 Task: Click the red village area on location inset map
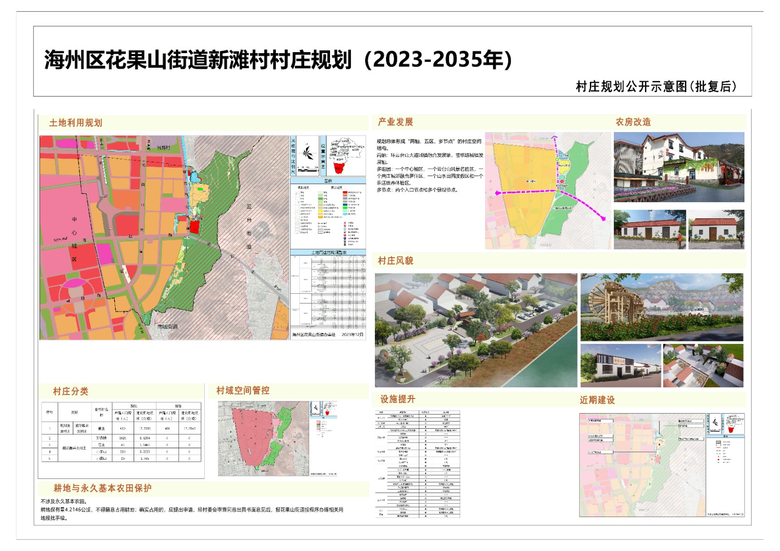tap(338, 168)
